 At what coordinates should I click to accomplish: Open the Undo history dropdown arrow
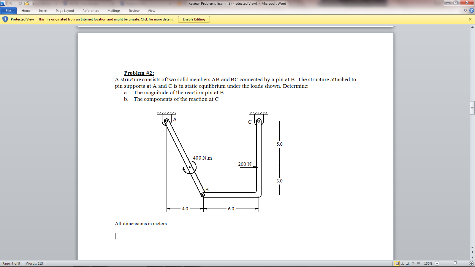pyautogui.click(x=15, y=3)
